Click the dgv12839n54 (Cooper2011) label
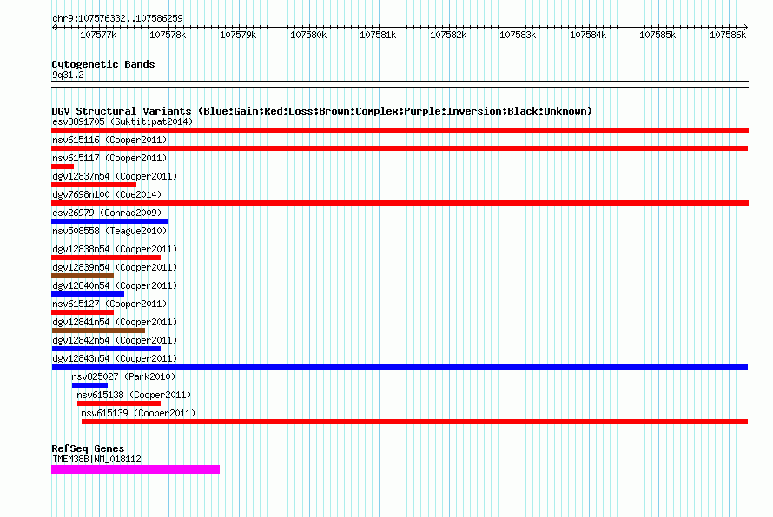The image size is (773, 517). tap(115, 267)
